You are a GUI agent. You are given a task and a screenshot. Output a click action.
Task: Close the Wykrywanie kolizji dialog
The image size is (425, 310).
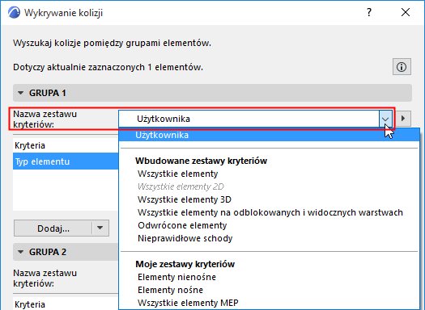tap(406, 12)
